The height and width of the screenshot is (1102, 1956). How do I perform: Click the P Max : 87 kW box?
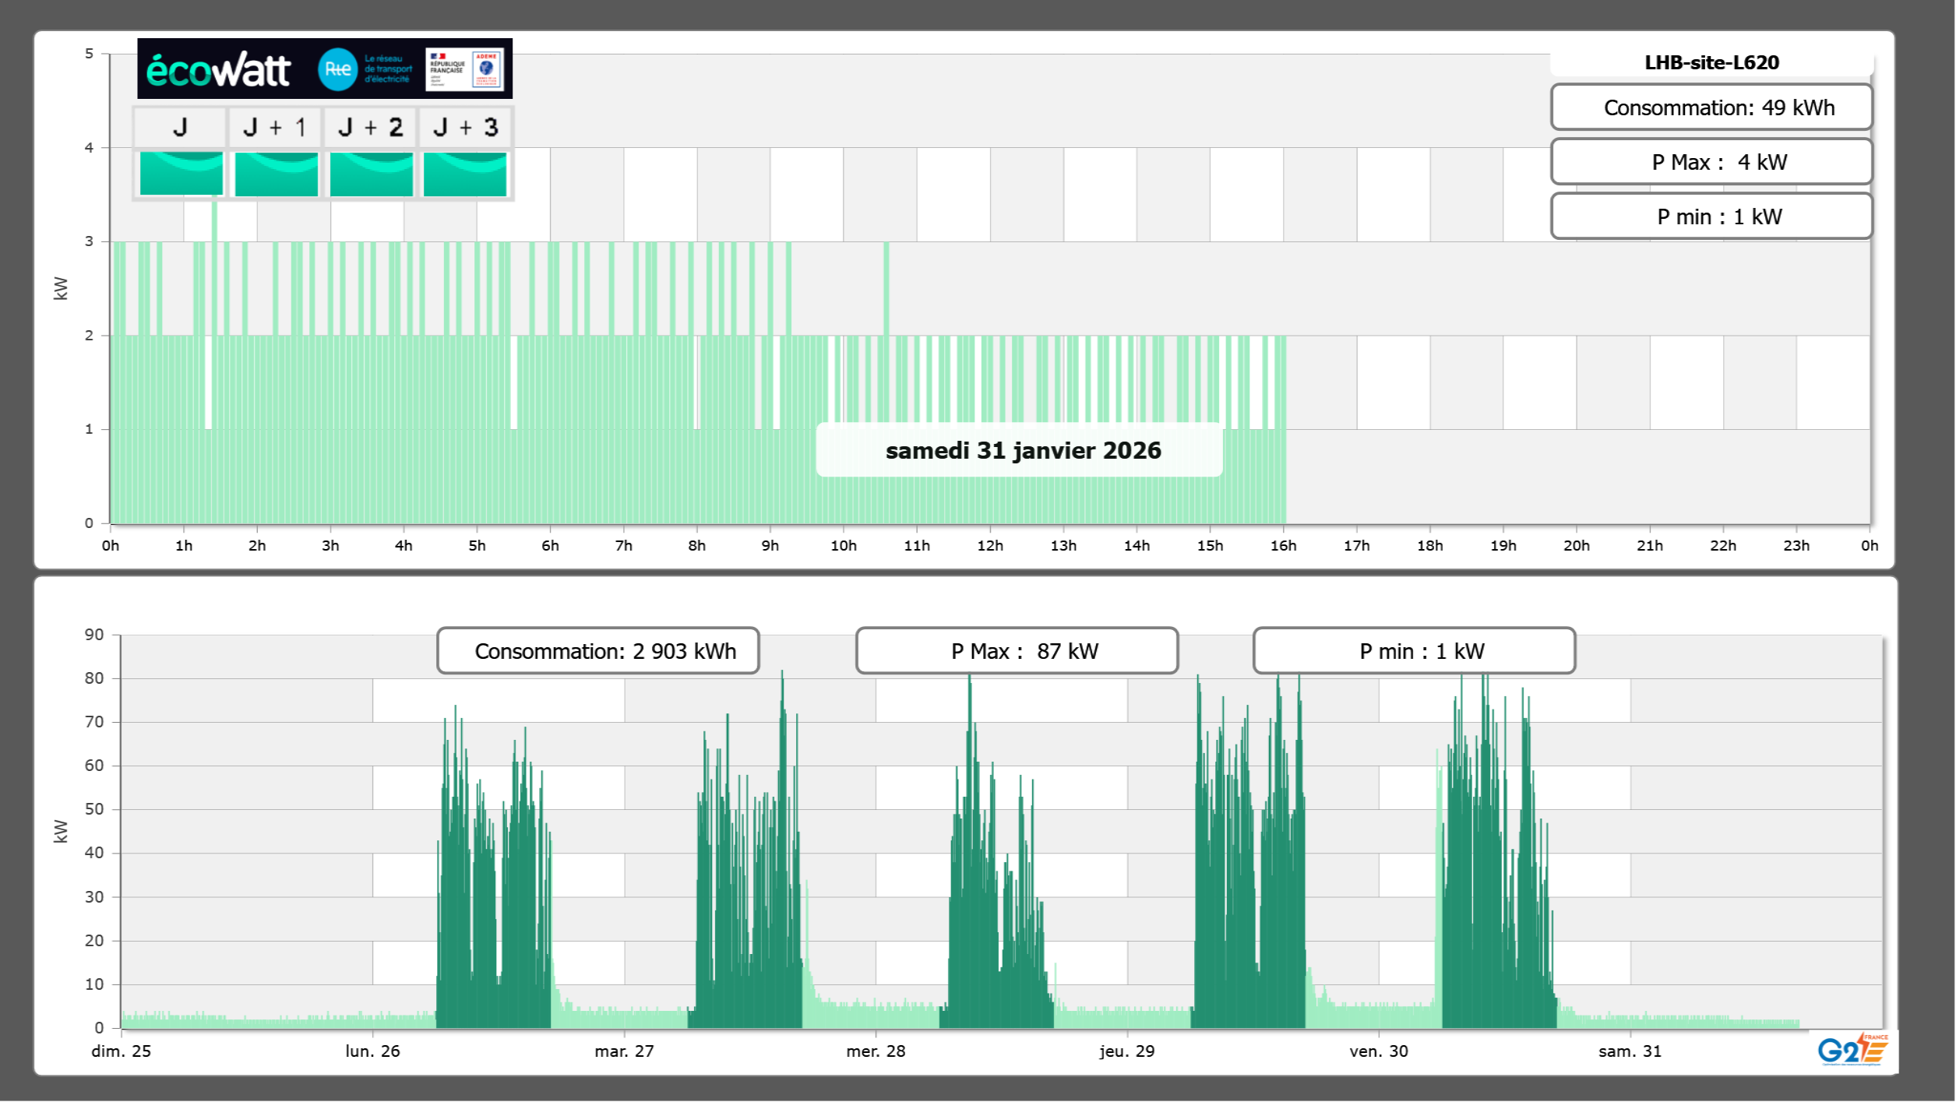1017,651
